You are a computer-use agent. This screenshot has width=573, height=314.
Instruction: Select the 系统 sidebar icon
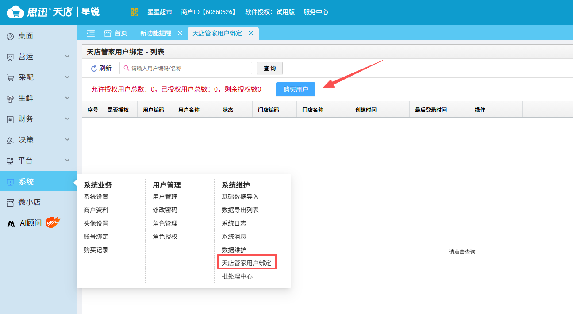click(10, 182)
